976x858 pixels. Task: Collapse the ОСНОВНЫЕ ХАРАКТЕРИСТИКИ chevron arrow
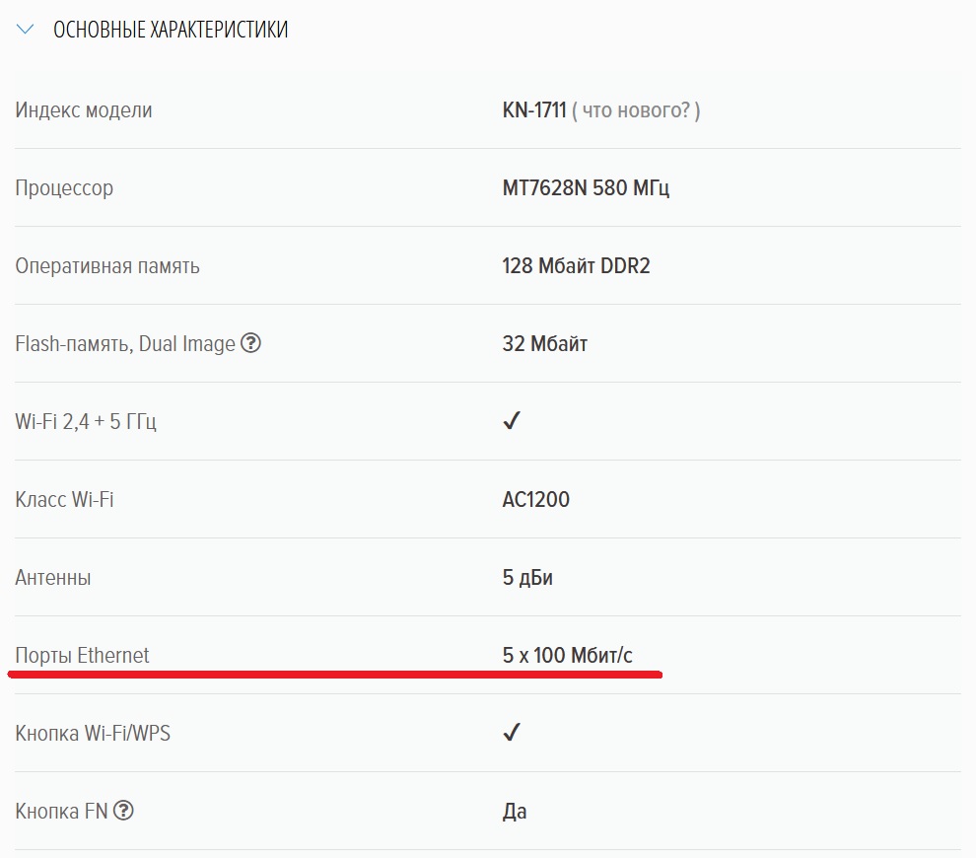click(26, 31)
